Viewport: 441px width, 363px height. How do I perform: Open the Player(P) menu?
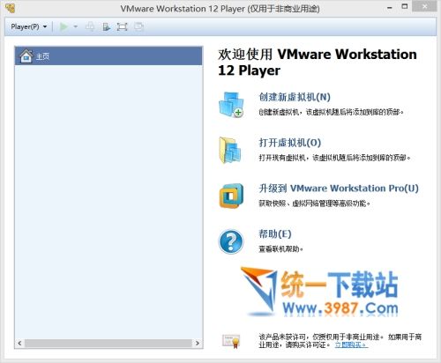28,26
